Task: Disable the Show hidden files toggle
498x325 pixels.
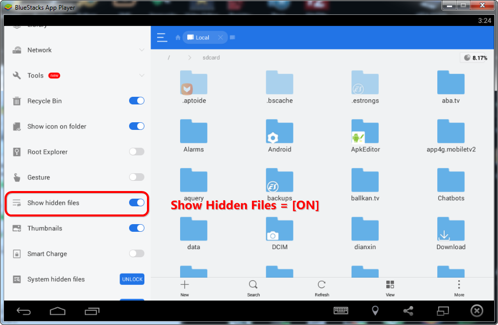Action: tap(136, 203)
